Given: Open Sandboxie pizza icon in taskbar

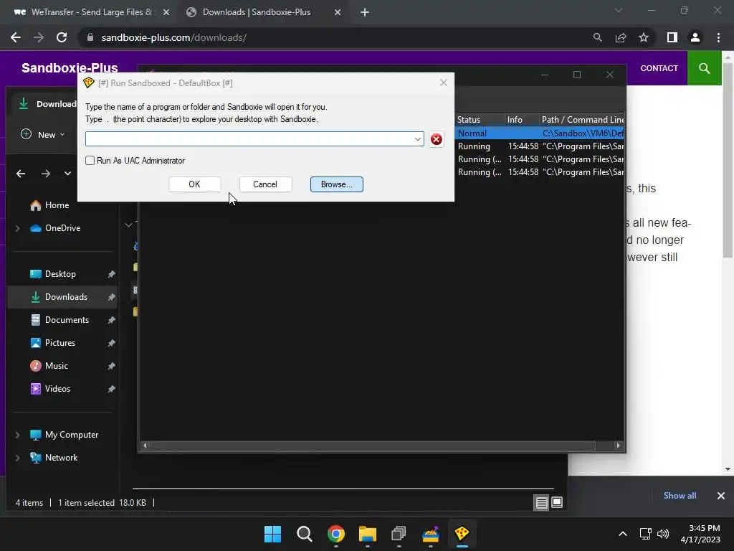Looking at the screenshot, I should [x=462, y=534].
